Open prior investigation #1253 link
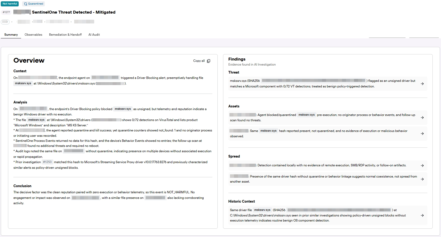This screenshot has width=441, height=237. 47,162
